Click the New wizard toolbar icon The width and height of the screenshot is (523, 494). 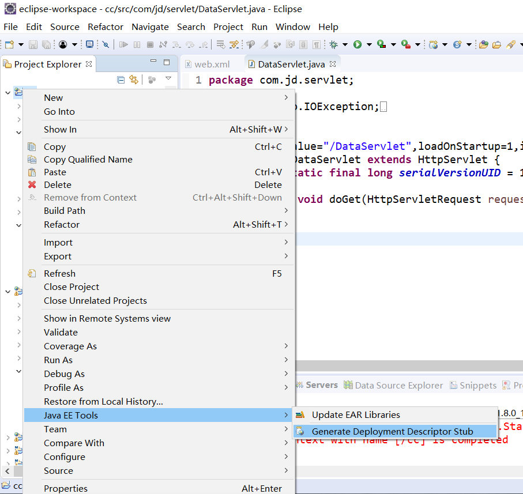tap(9, 44)
